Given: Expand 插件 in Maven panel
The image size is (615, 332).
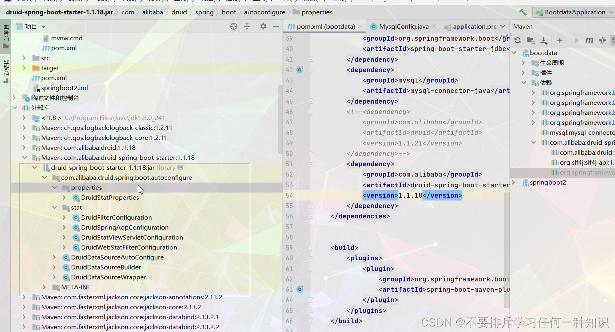Looking at the screenshot, I should 523,73.
